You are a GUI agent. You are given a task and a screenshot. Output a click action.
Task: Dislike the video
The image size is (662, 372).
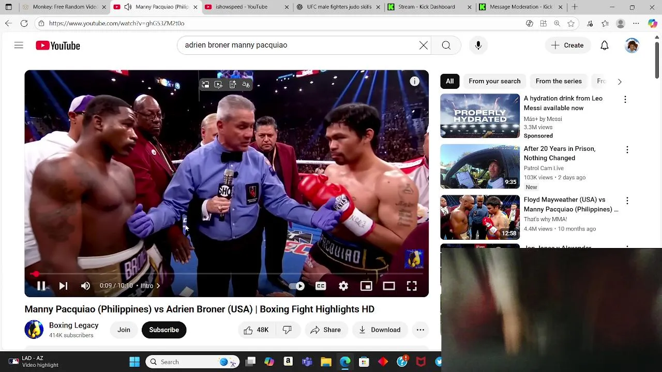click(x=287, y=330)
